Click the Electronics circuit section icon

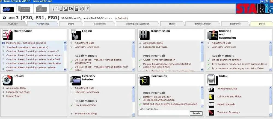(x=144, y=80)
